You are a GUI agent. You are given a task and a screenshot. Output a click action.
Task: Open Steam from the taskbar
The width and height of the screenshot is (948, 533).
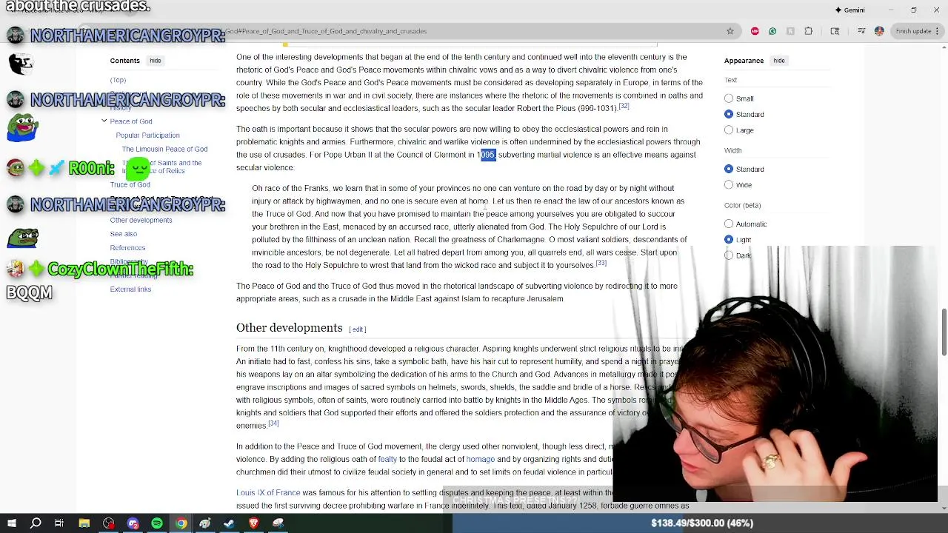click(229, 523)
